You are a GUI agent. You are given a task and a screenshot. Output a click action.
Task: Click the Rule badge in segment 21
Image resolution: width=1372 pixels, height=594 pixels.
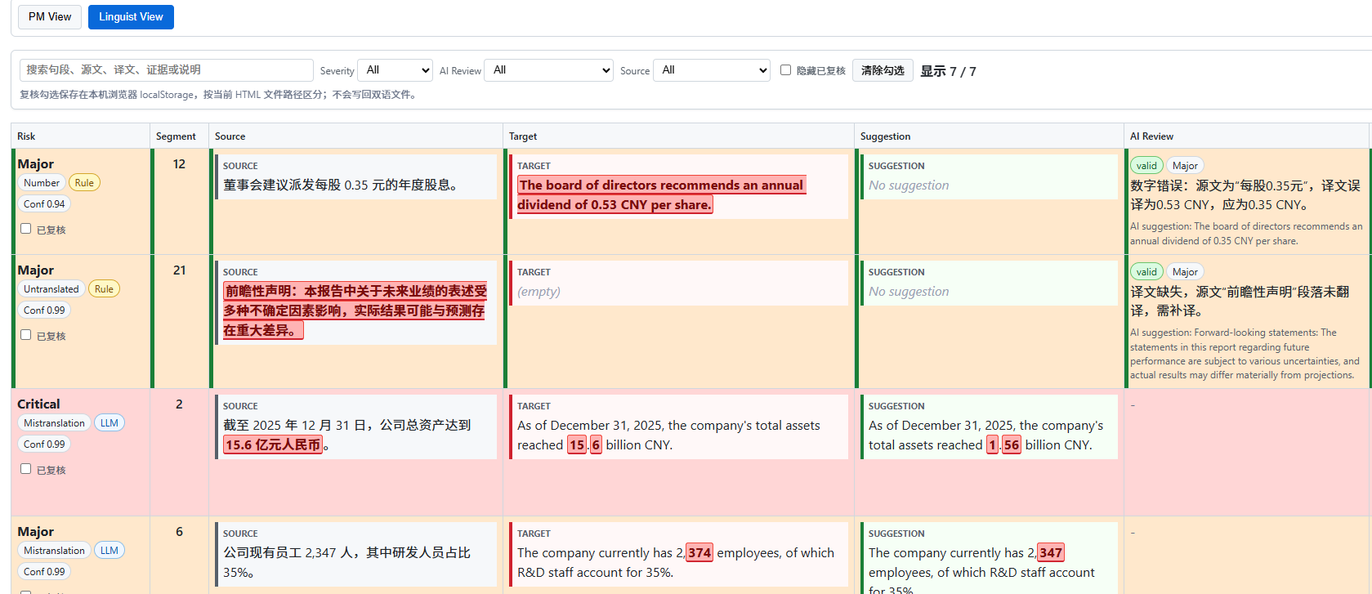pos(104,289)
